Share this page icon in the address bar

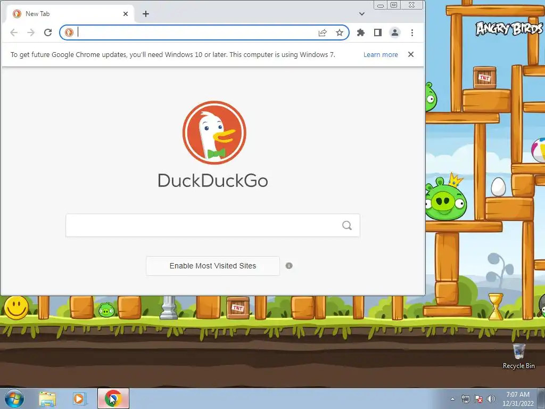pos(323,32)
